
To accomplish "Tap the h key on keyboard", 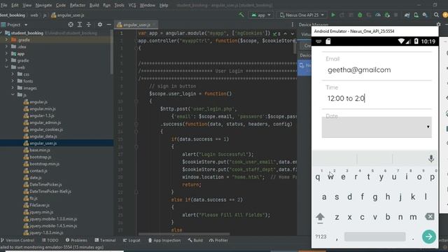I will (x=388, y=197).
